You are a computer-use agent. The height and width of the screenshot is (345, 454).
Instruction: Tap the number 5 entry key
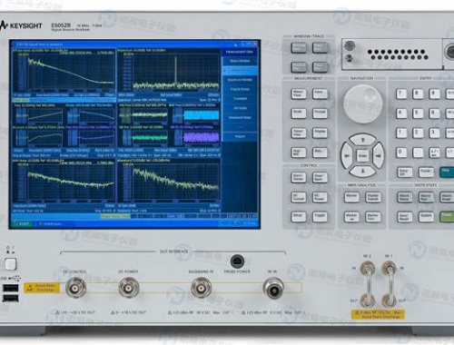click(418, 113)
